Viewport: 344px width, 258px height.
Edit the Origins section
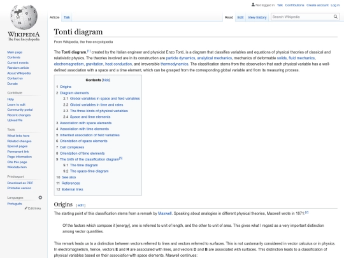80,205
